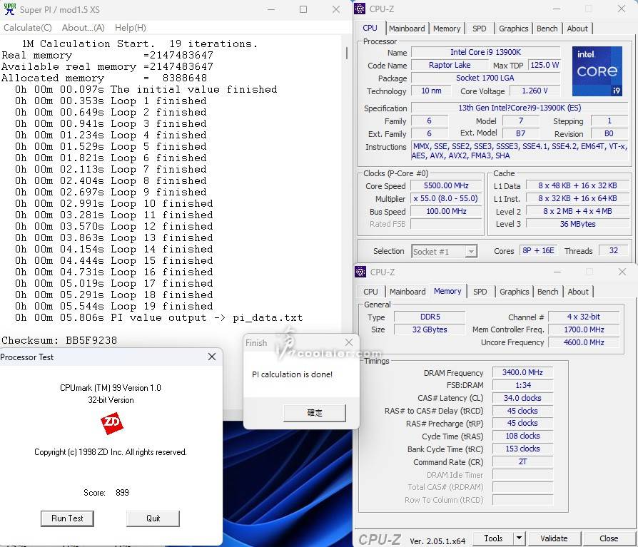Close the Processor Test dialog
Screen dimensions: 638x547
[x=212, y=357]
